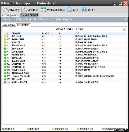Select the attribute 7 seek error rate name

(17, 36)
